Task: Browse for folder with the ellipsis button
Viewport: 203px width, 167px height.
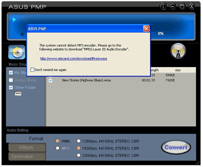Action: (x=18, y=94)
